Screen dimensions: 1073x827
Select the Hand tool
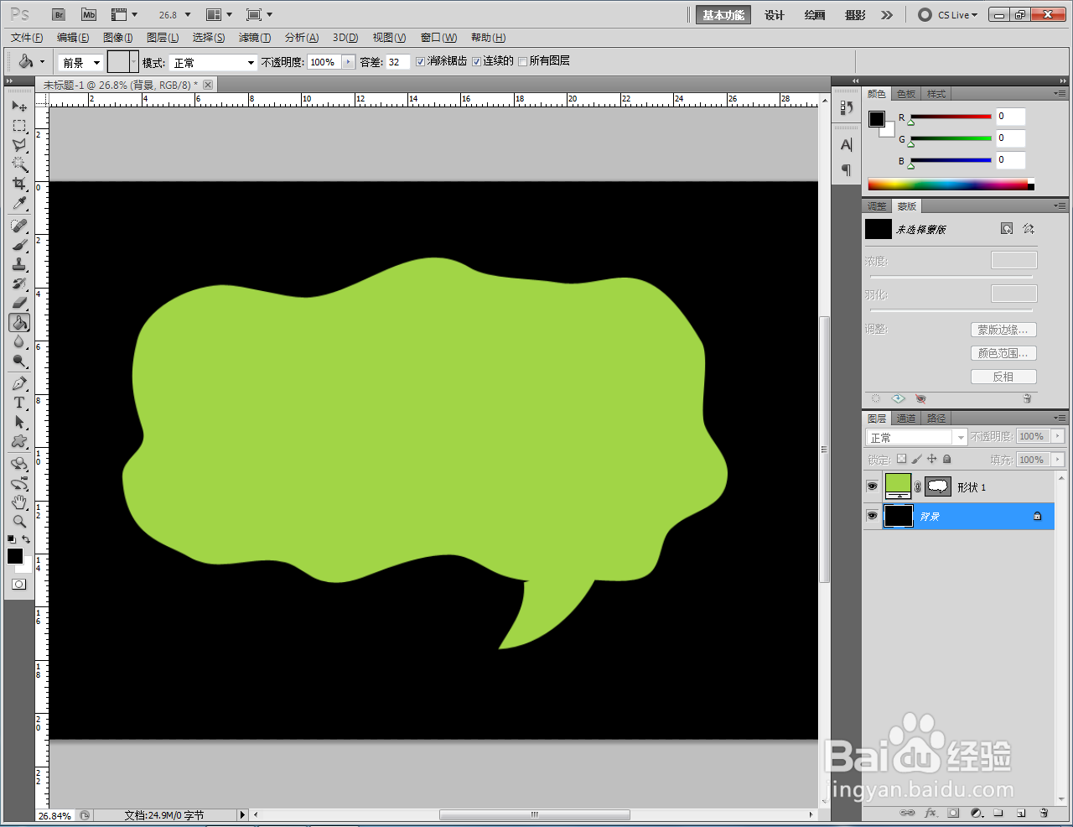19,502
